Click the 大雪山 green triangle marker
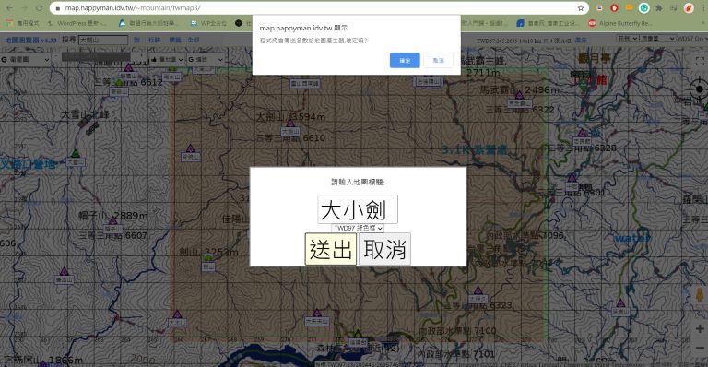Image resolution: width=708 pixels, height=367 pixels. pos(76,153)
